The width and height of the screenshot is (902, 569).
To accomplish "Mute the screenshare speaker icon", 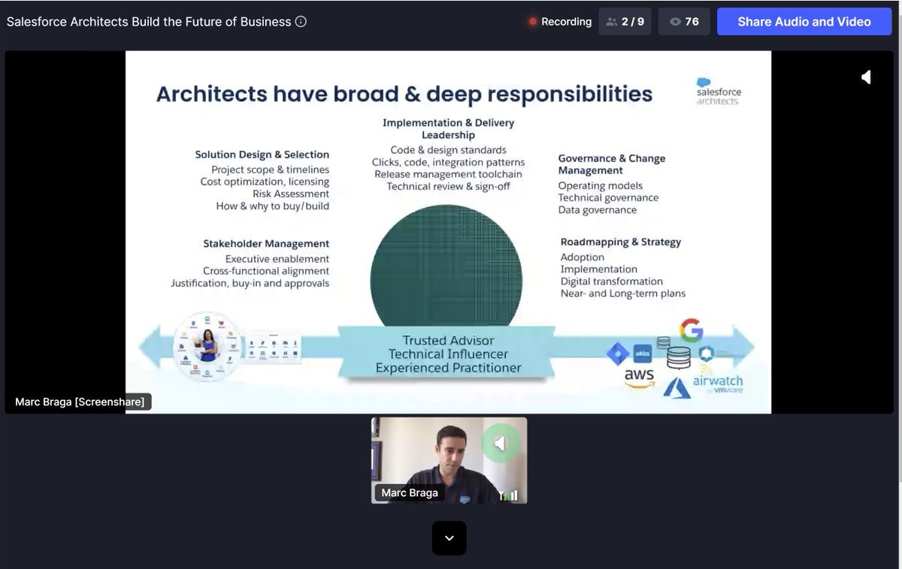I will click(x=866, y=77).
